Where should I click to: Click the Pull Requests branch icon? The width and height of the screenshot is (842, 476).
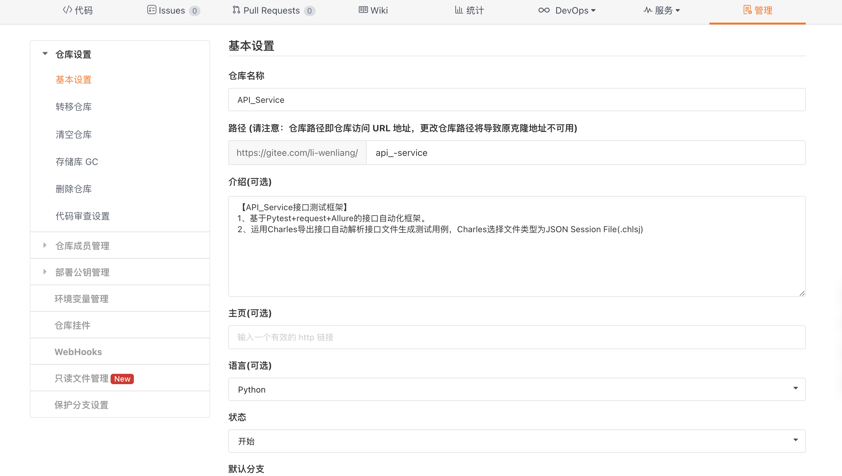click(236, 10)
